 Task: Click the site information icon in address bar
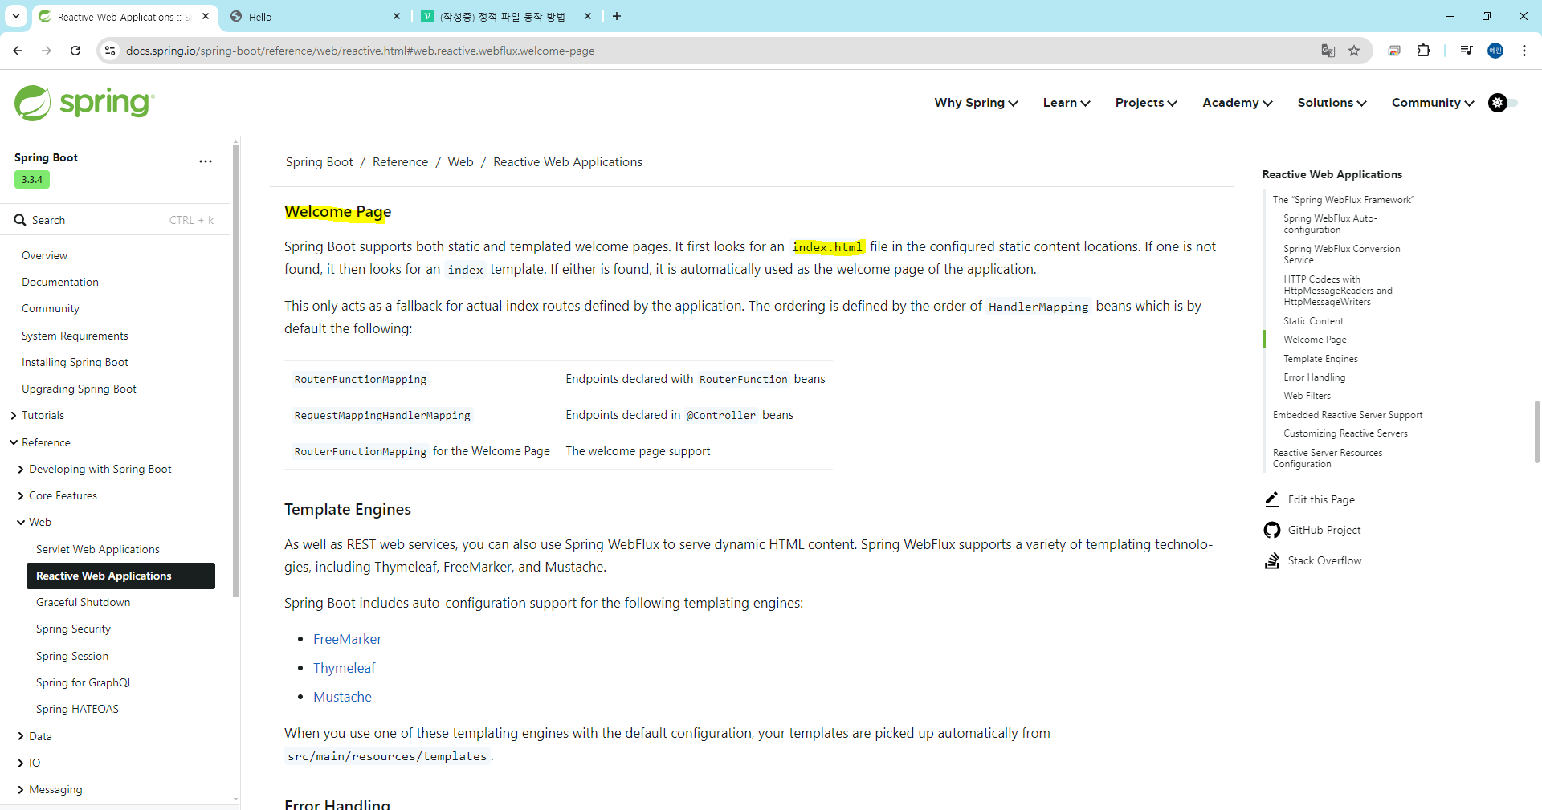(111, 51)
